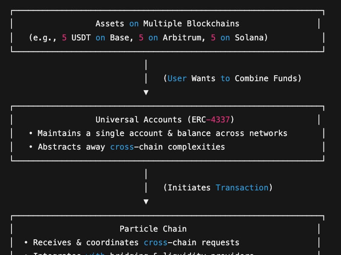Screen dimensions: 341x255
Task: Click 'USDT' in the example line
Action: pyautogui.click(x=81, y=37)
